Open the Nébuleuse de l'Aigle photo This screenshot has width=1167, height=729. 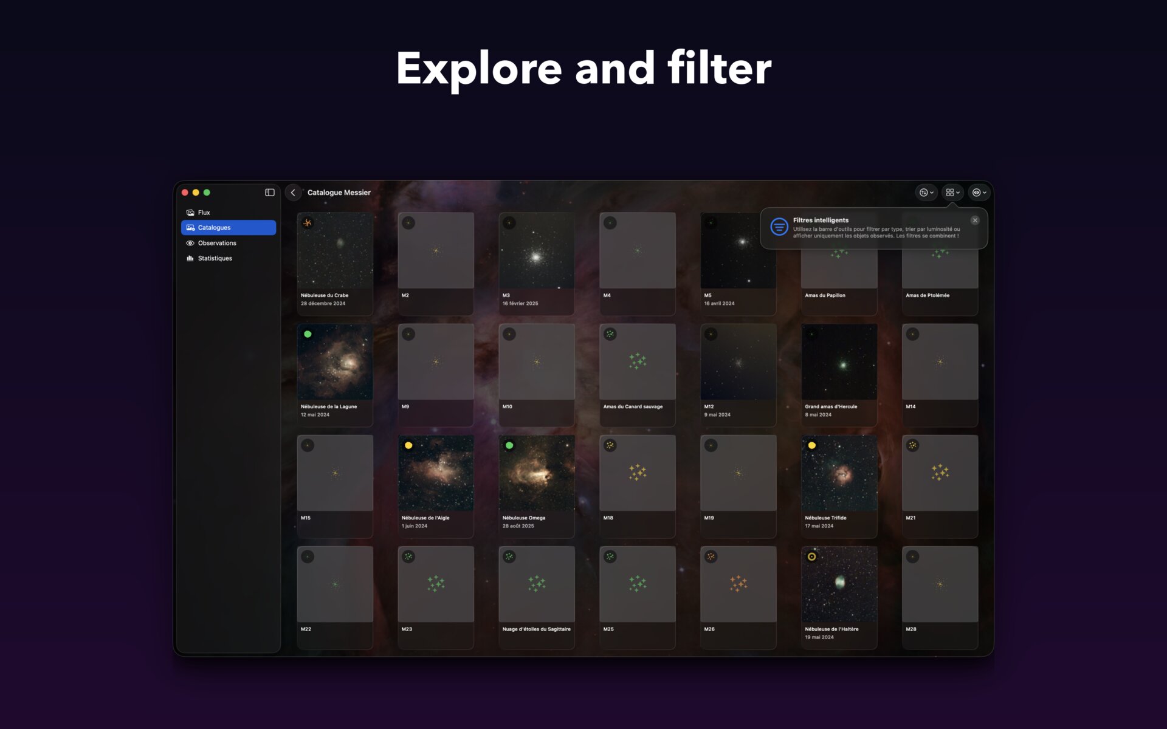436,473
